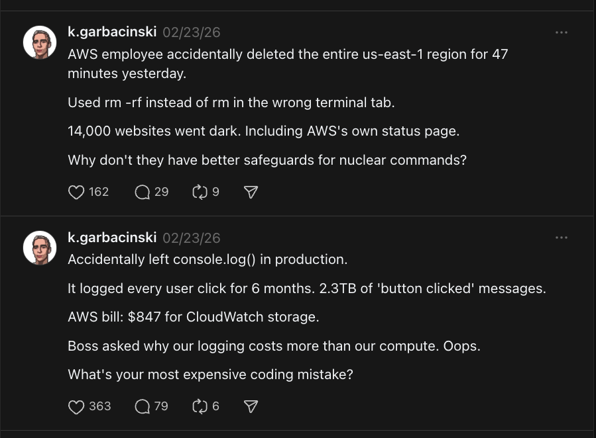
Task: Click the timestamp on the AWS outage post
Action: (x=192, y=32)
